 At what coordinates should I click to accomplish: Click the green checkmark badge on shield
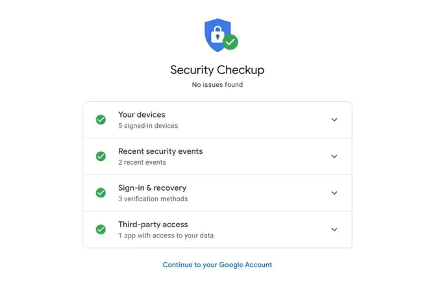(x=230, y=43)
